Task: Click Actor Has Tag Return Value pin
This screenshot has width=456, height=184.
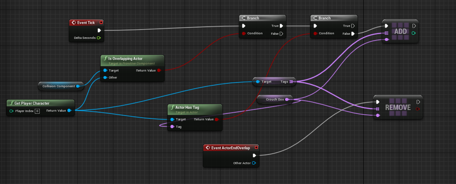Action: point(217,119)
